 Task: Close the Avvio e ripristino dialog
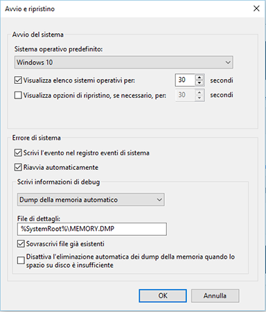point(256,8)
